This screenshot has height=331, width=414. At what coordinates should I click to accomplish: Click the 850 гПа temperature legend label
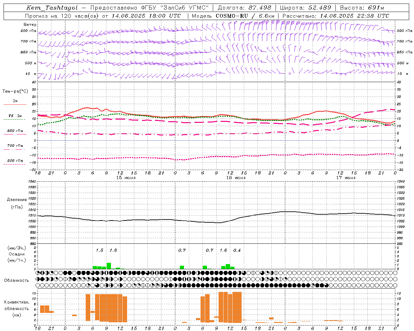click(15, 131)
